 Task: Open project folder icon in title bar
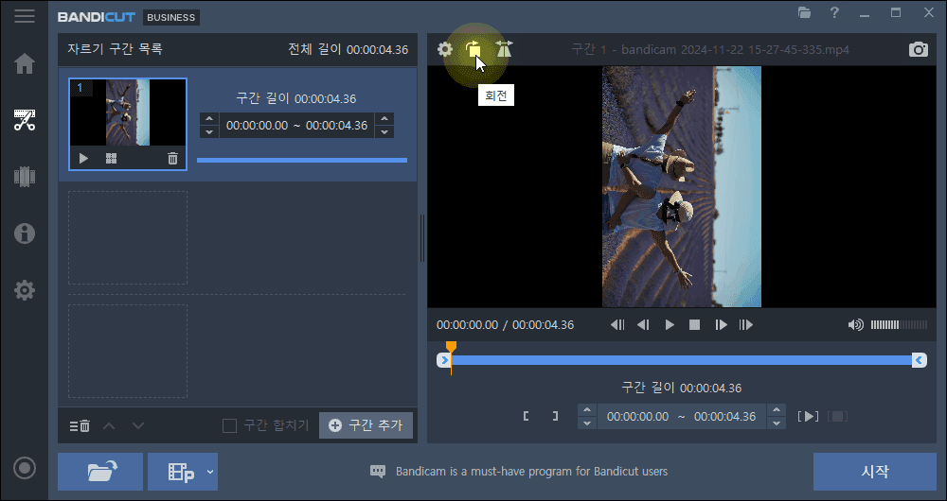(x=804, y=12)
